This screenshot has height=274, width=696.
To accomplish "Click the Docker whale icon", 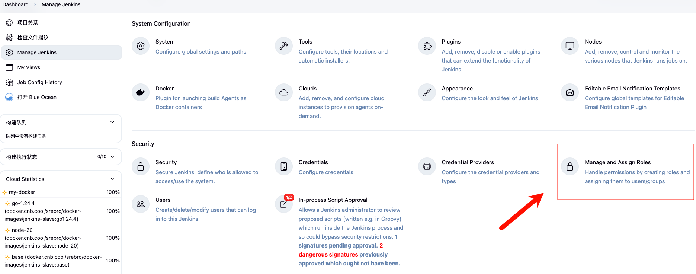I will click(141, 92).
